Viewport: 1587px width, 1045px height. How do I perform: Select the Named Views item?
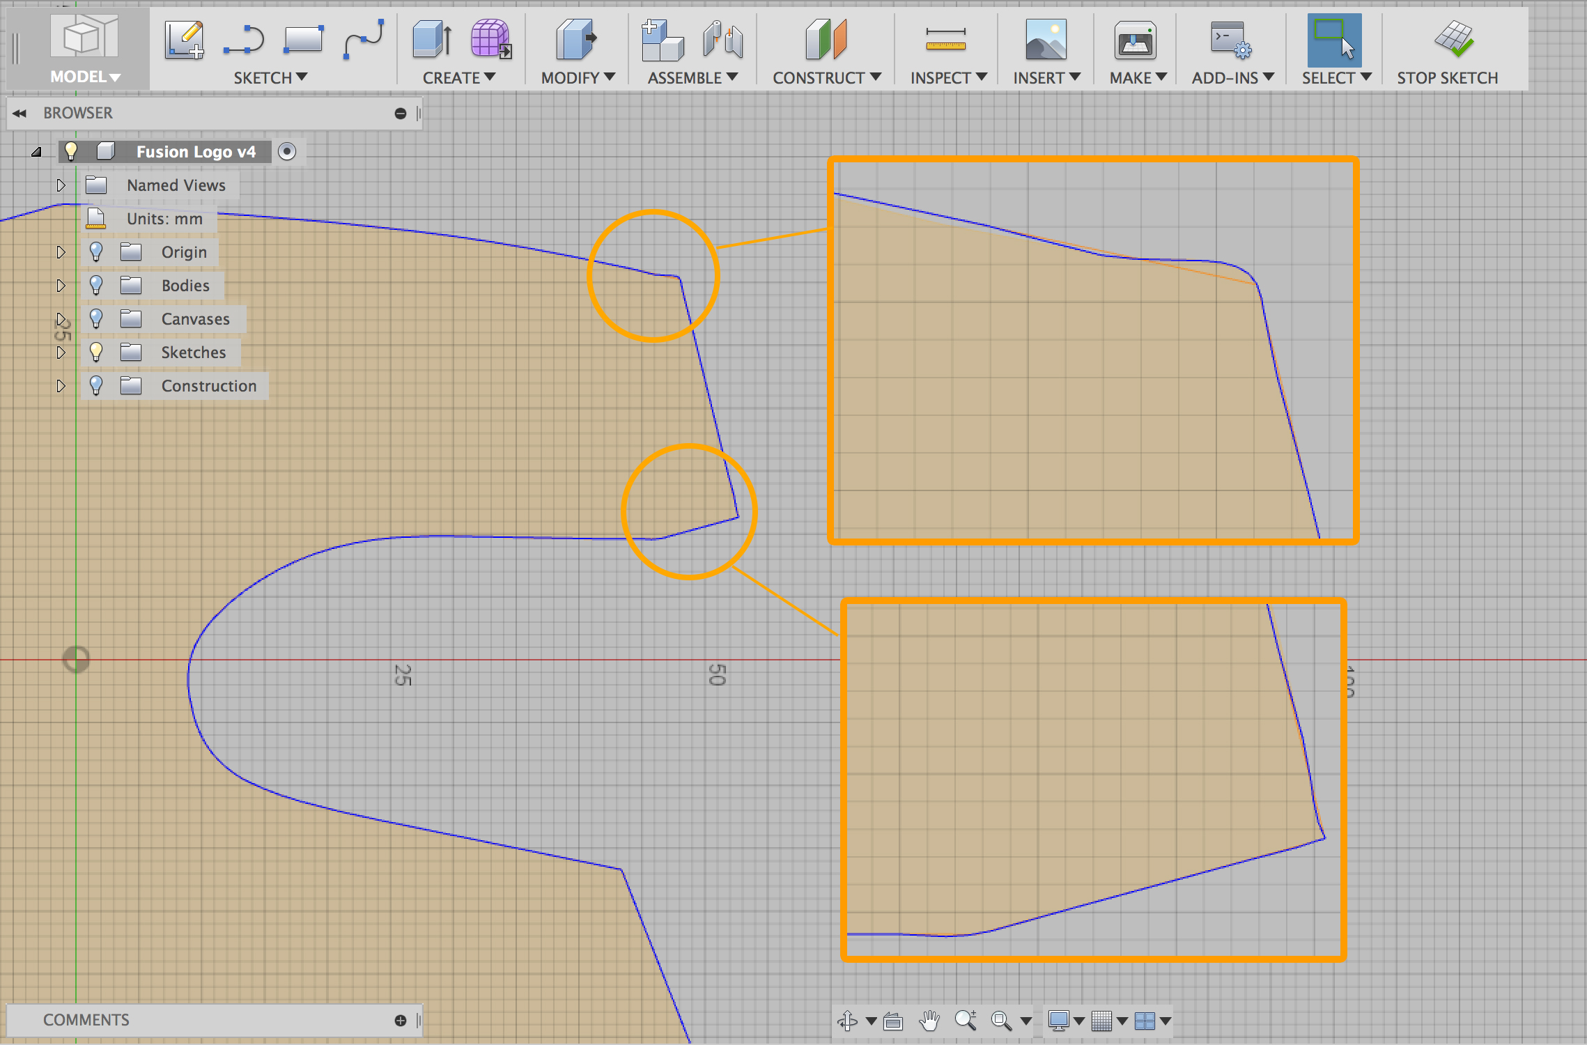[x=176, y=185]
